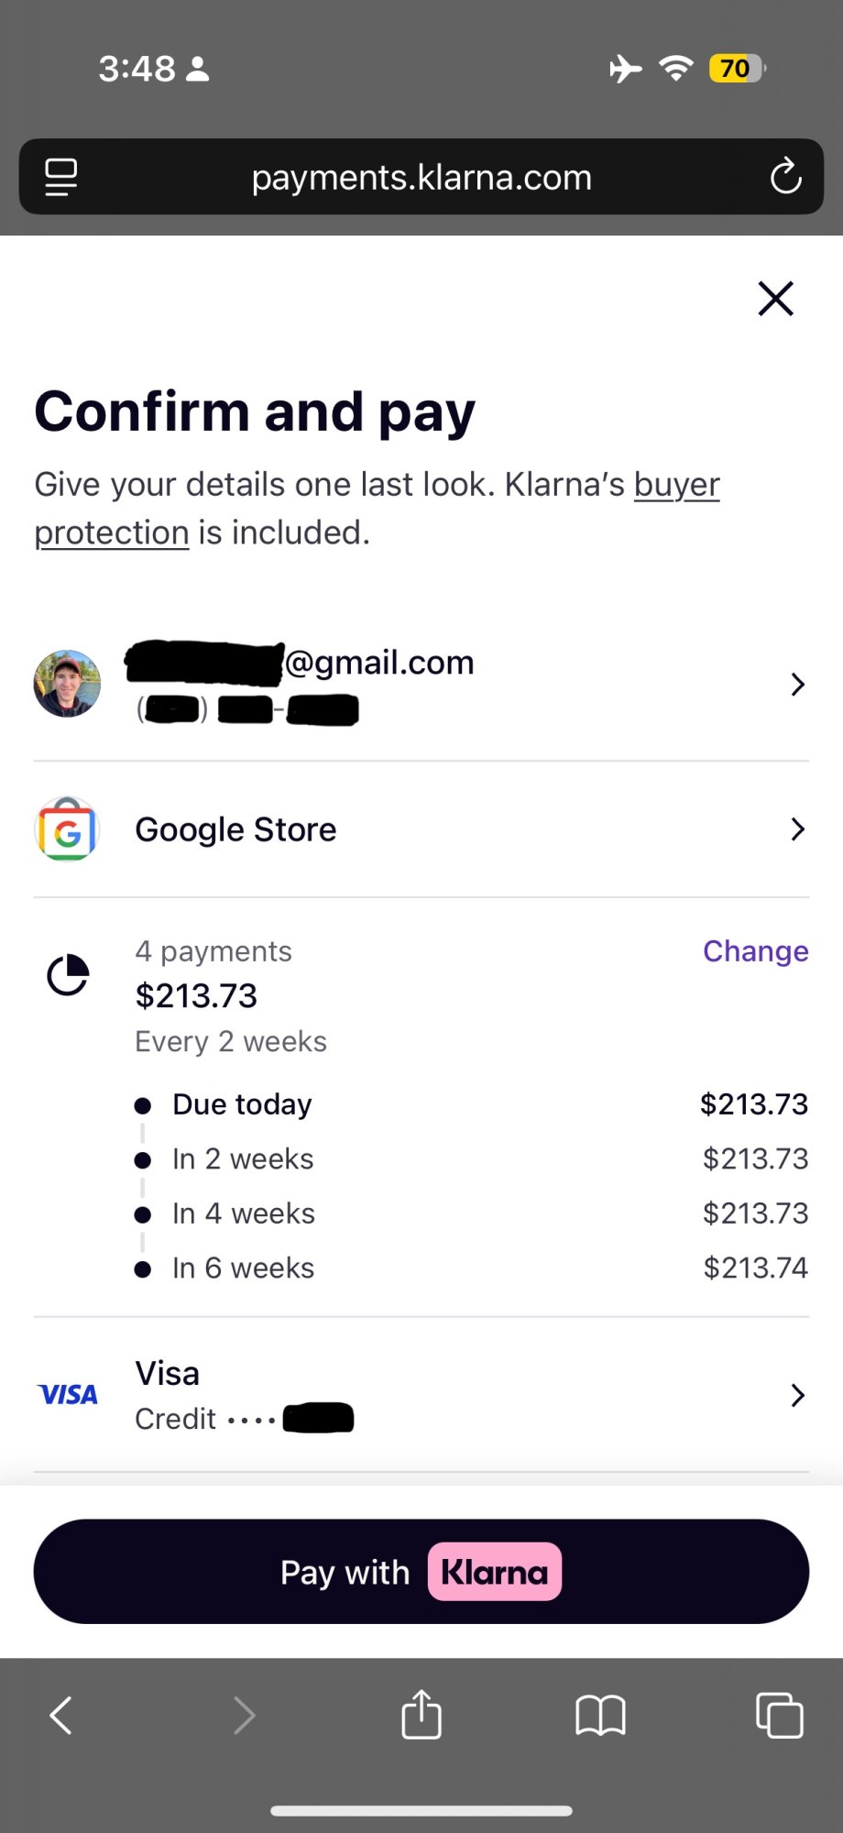Viewport: 843px width, 1833px height.
Task: Reload the Klarna payments page
Action: pos(785,177)
